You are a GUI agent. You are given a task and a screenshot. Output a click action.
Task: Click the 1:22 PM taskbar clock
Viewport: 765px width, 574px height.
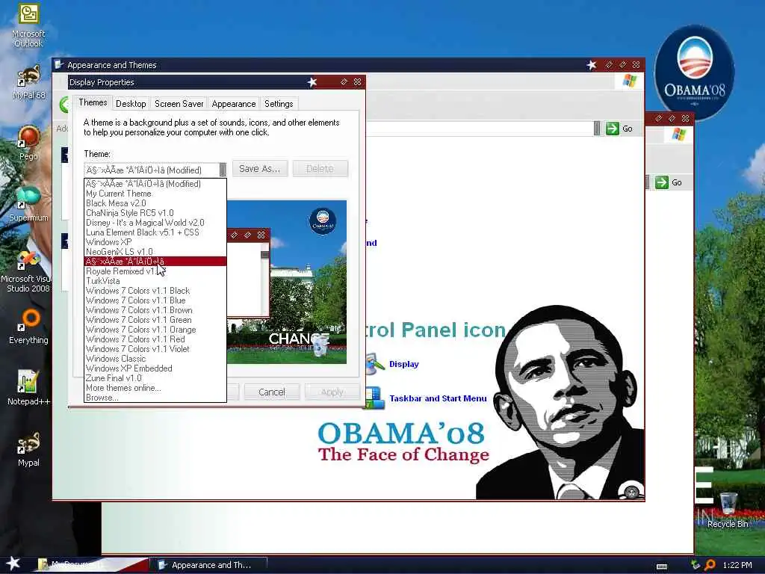click(x=737, y=565)
